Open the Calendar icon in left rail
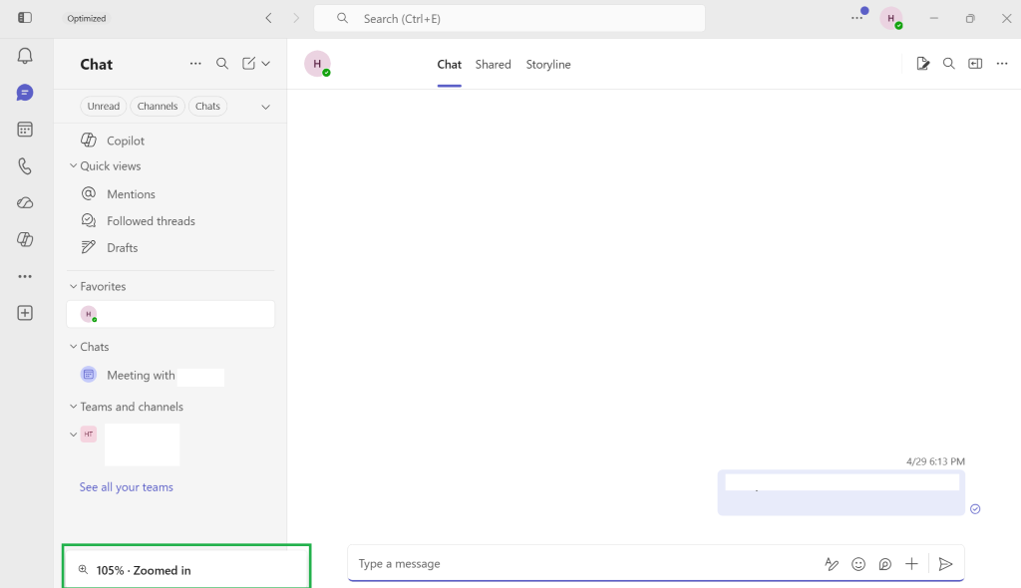Viewport: 1021px width, 588px height. (25, 130)
